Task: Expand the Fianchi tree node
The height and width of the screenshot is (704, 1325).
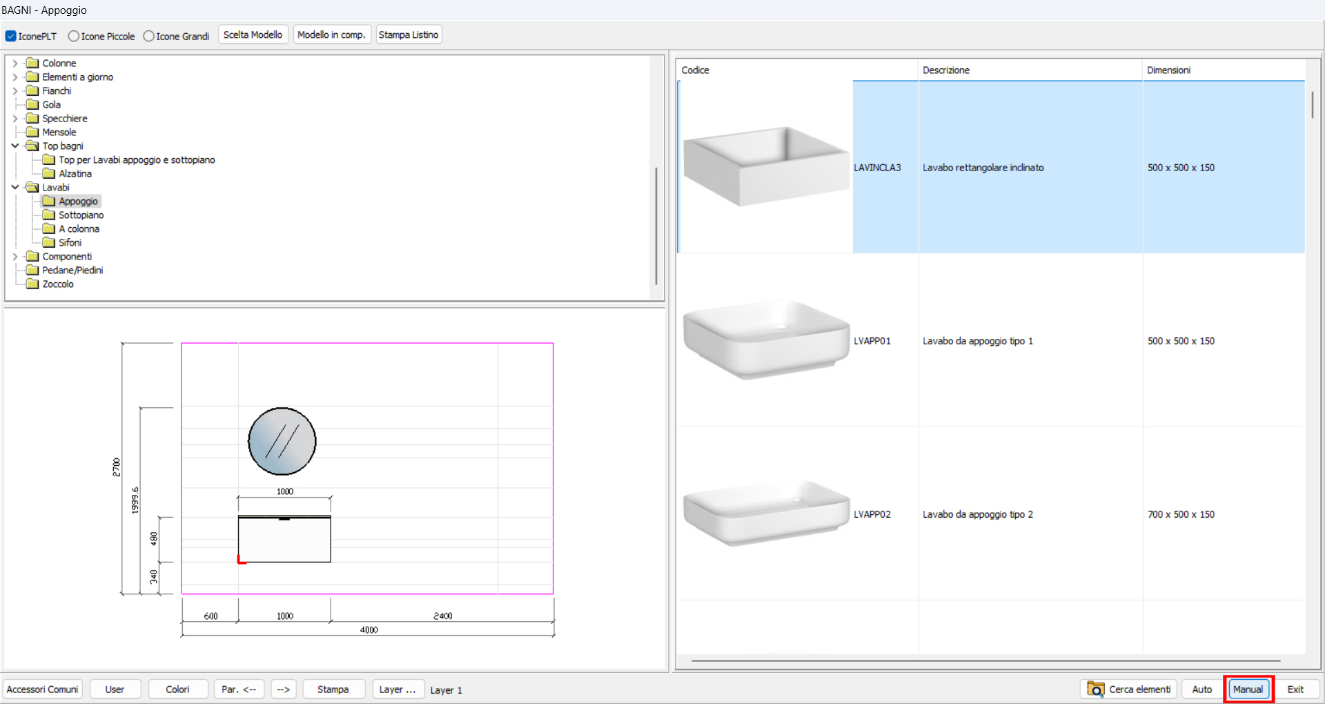Action: tap(15, 90)
